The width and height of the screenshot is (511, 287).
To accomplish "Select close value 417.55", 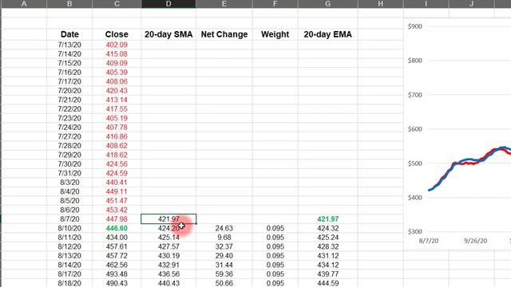I will [x=117, y=109].
